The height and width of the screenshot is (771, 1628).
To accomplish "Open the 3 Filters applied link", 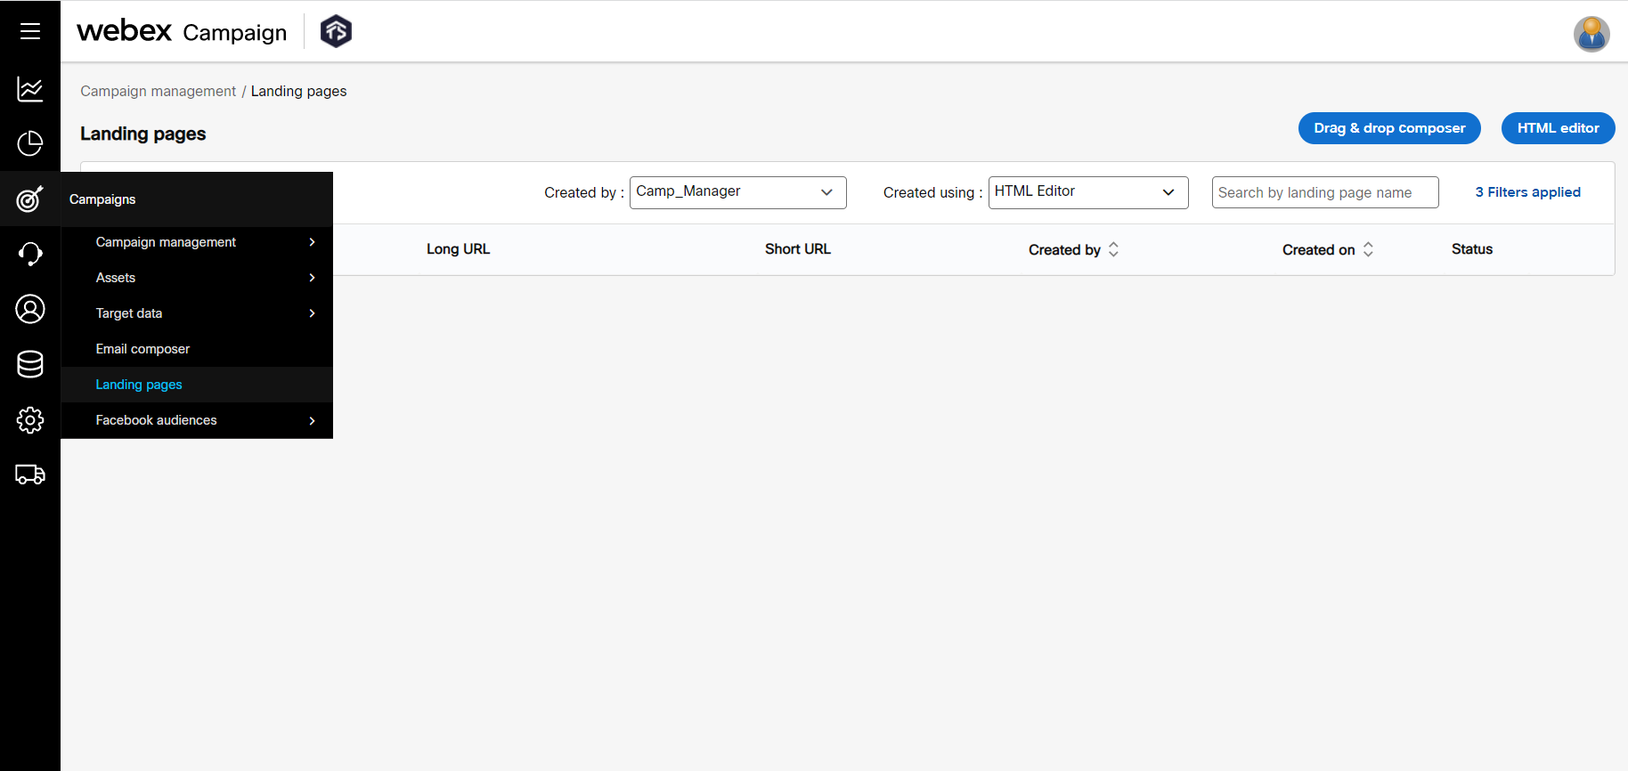I will tap(1528, 192).
